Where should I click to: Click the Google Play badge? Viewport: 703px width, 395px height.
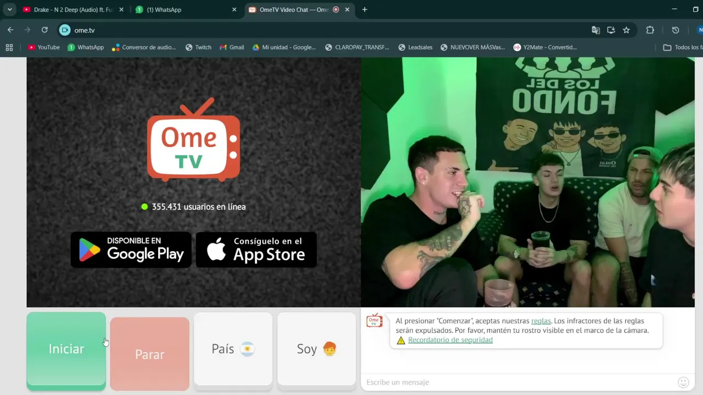tap(131, 250)
